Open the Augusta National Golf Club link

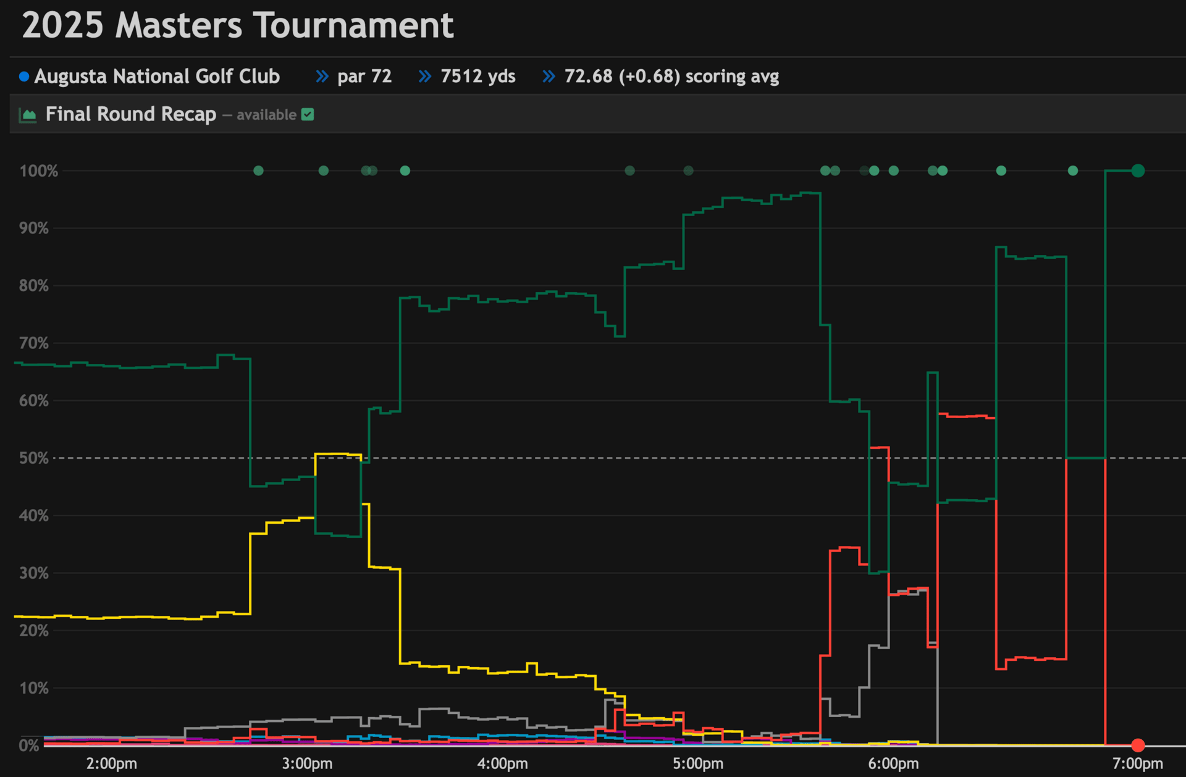[157, 77]
